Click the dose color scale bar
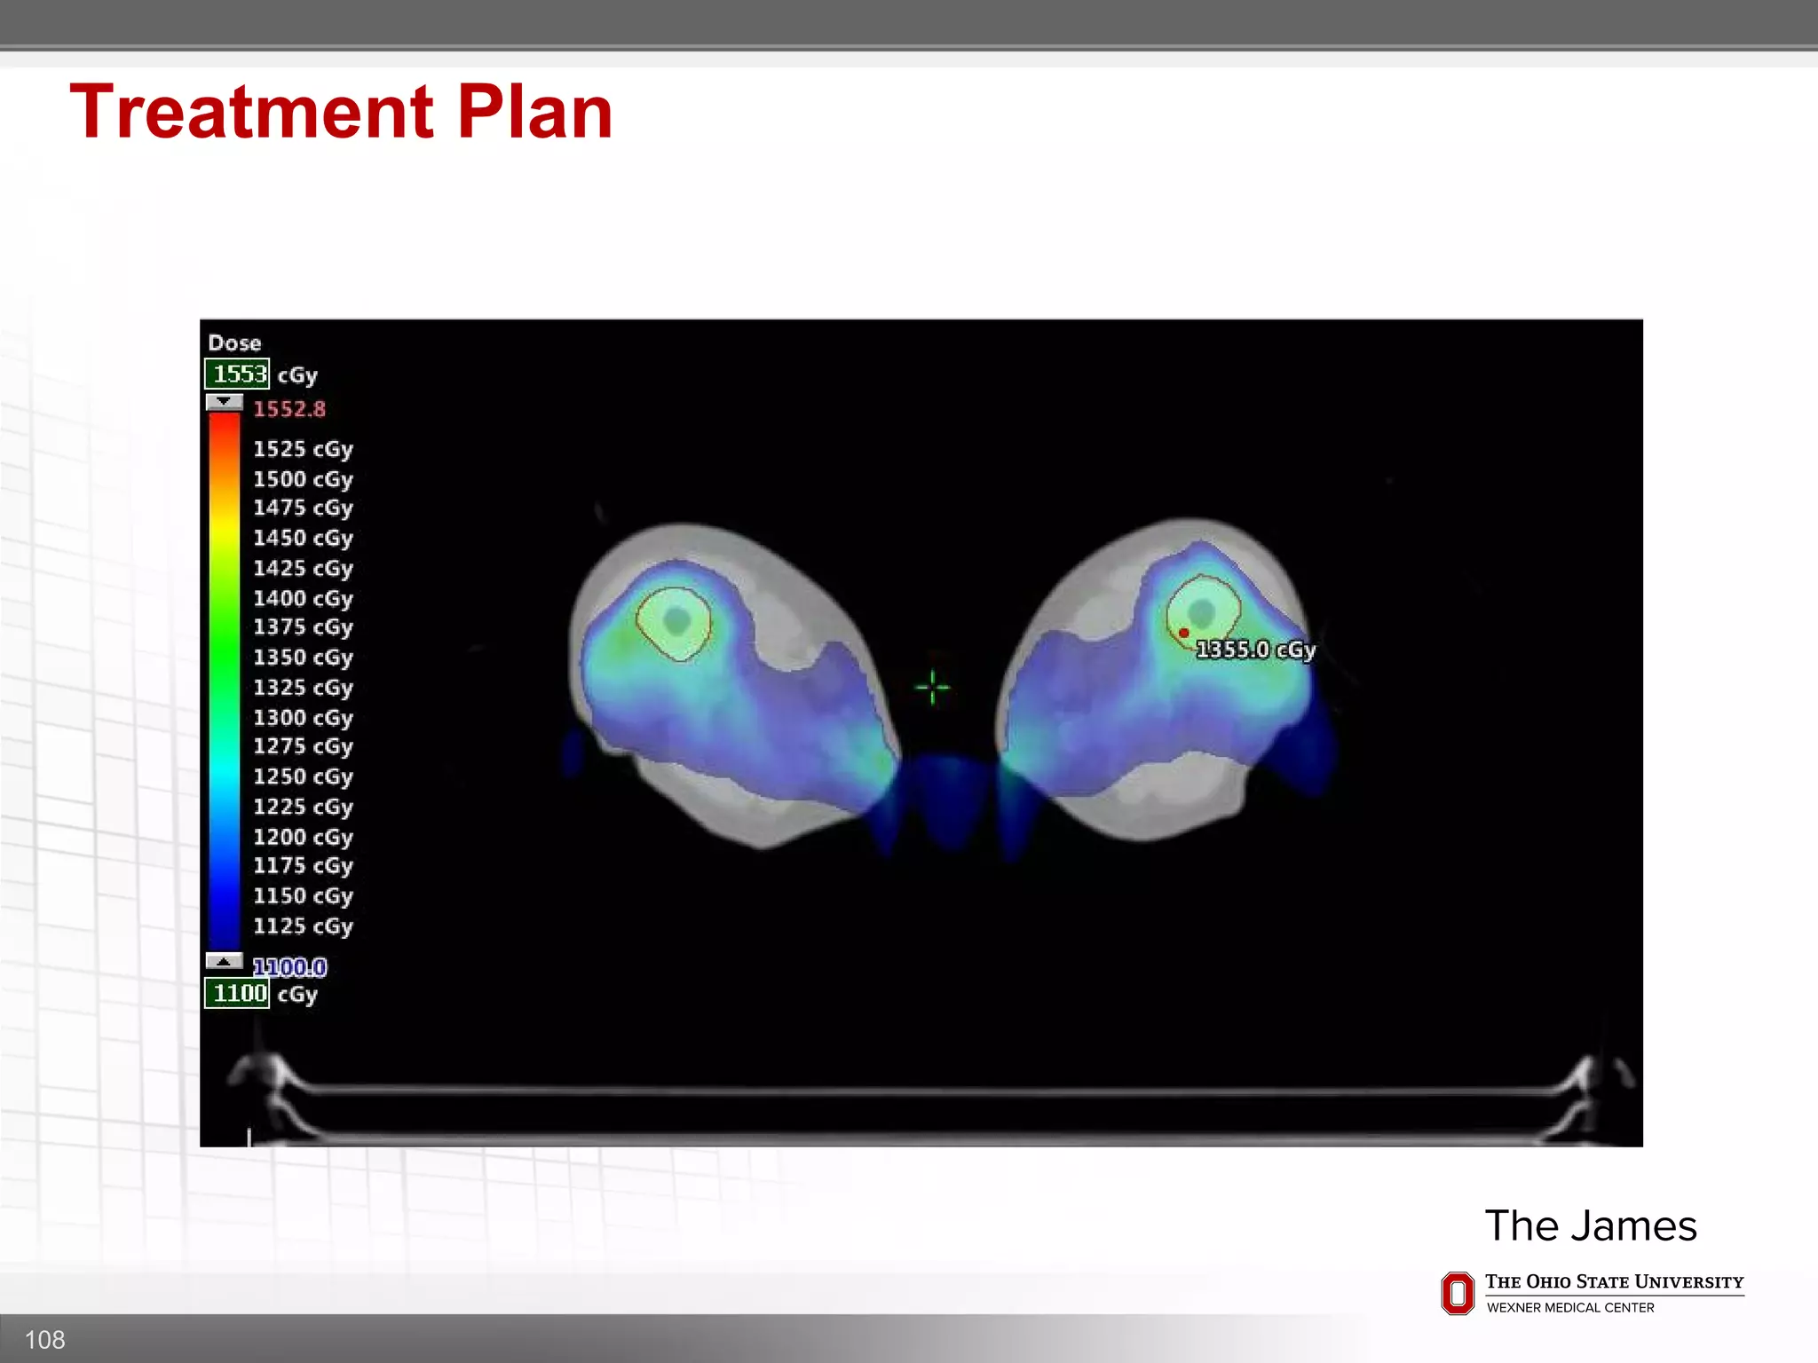 [224, 681]
